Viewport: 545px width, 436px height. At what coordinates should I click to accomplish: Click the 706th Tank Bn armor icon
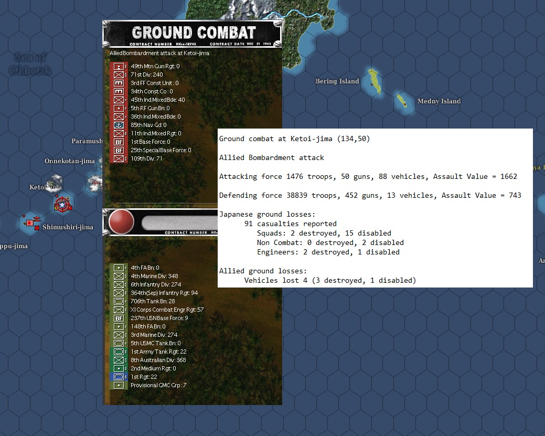click(119, 301)
